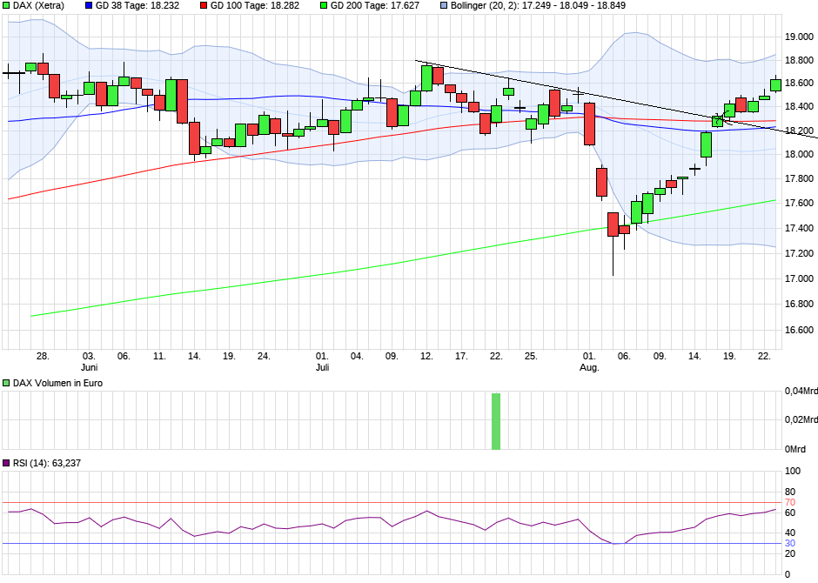The image size is (818, 583).
Task: Click the red GD 100 Tage legend swatch
Action: [204, 6]
